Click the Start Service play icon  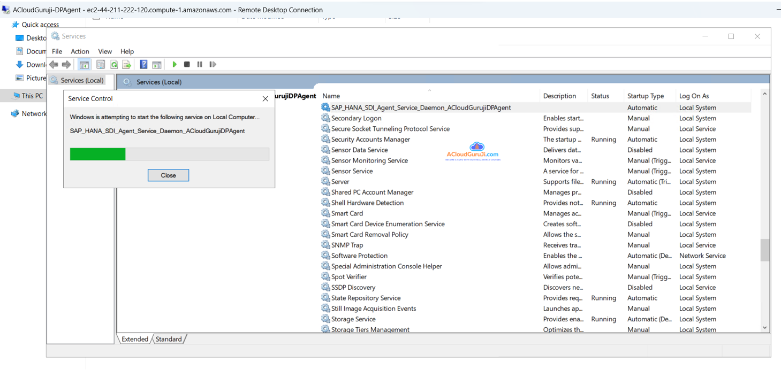pos(175,65)
